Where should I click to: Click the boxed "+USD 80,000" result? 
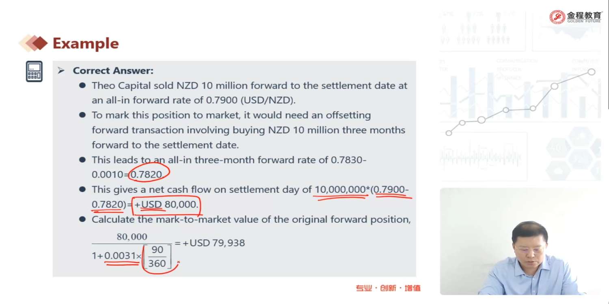(166, 205)
